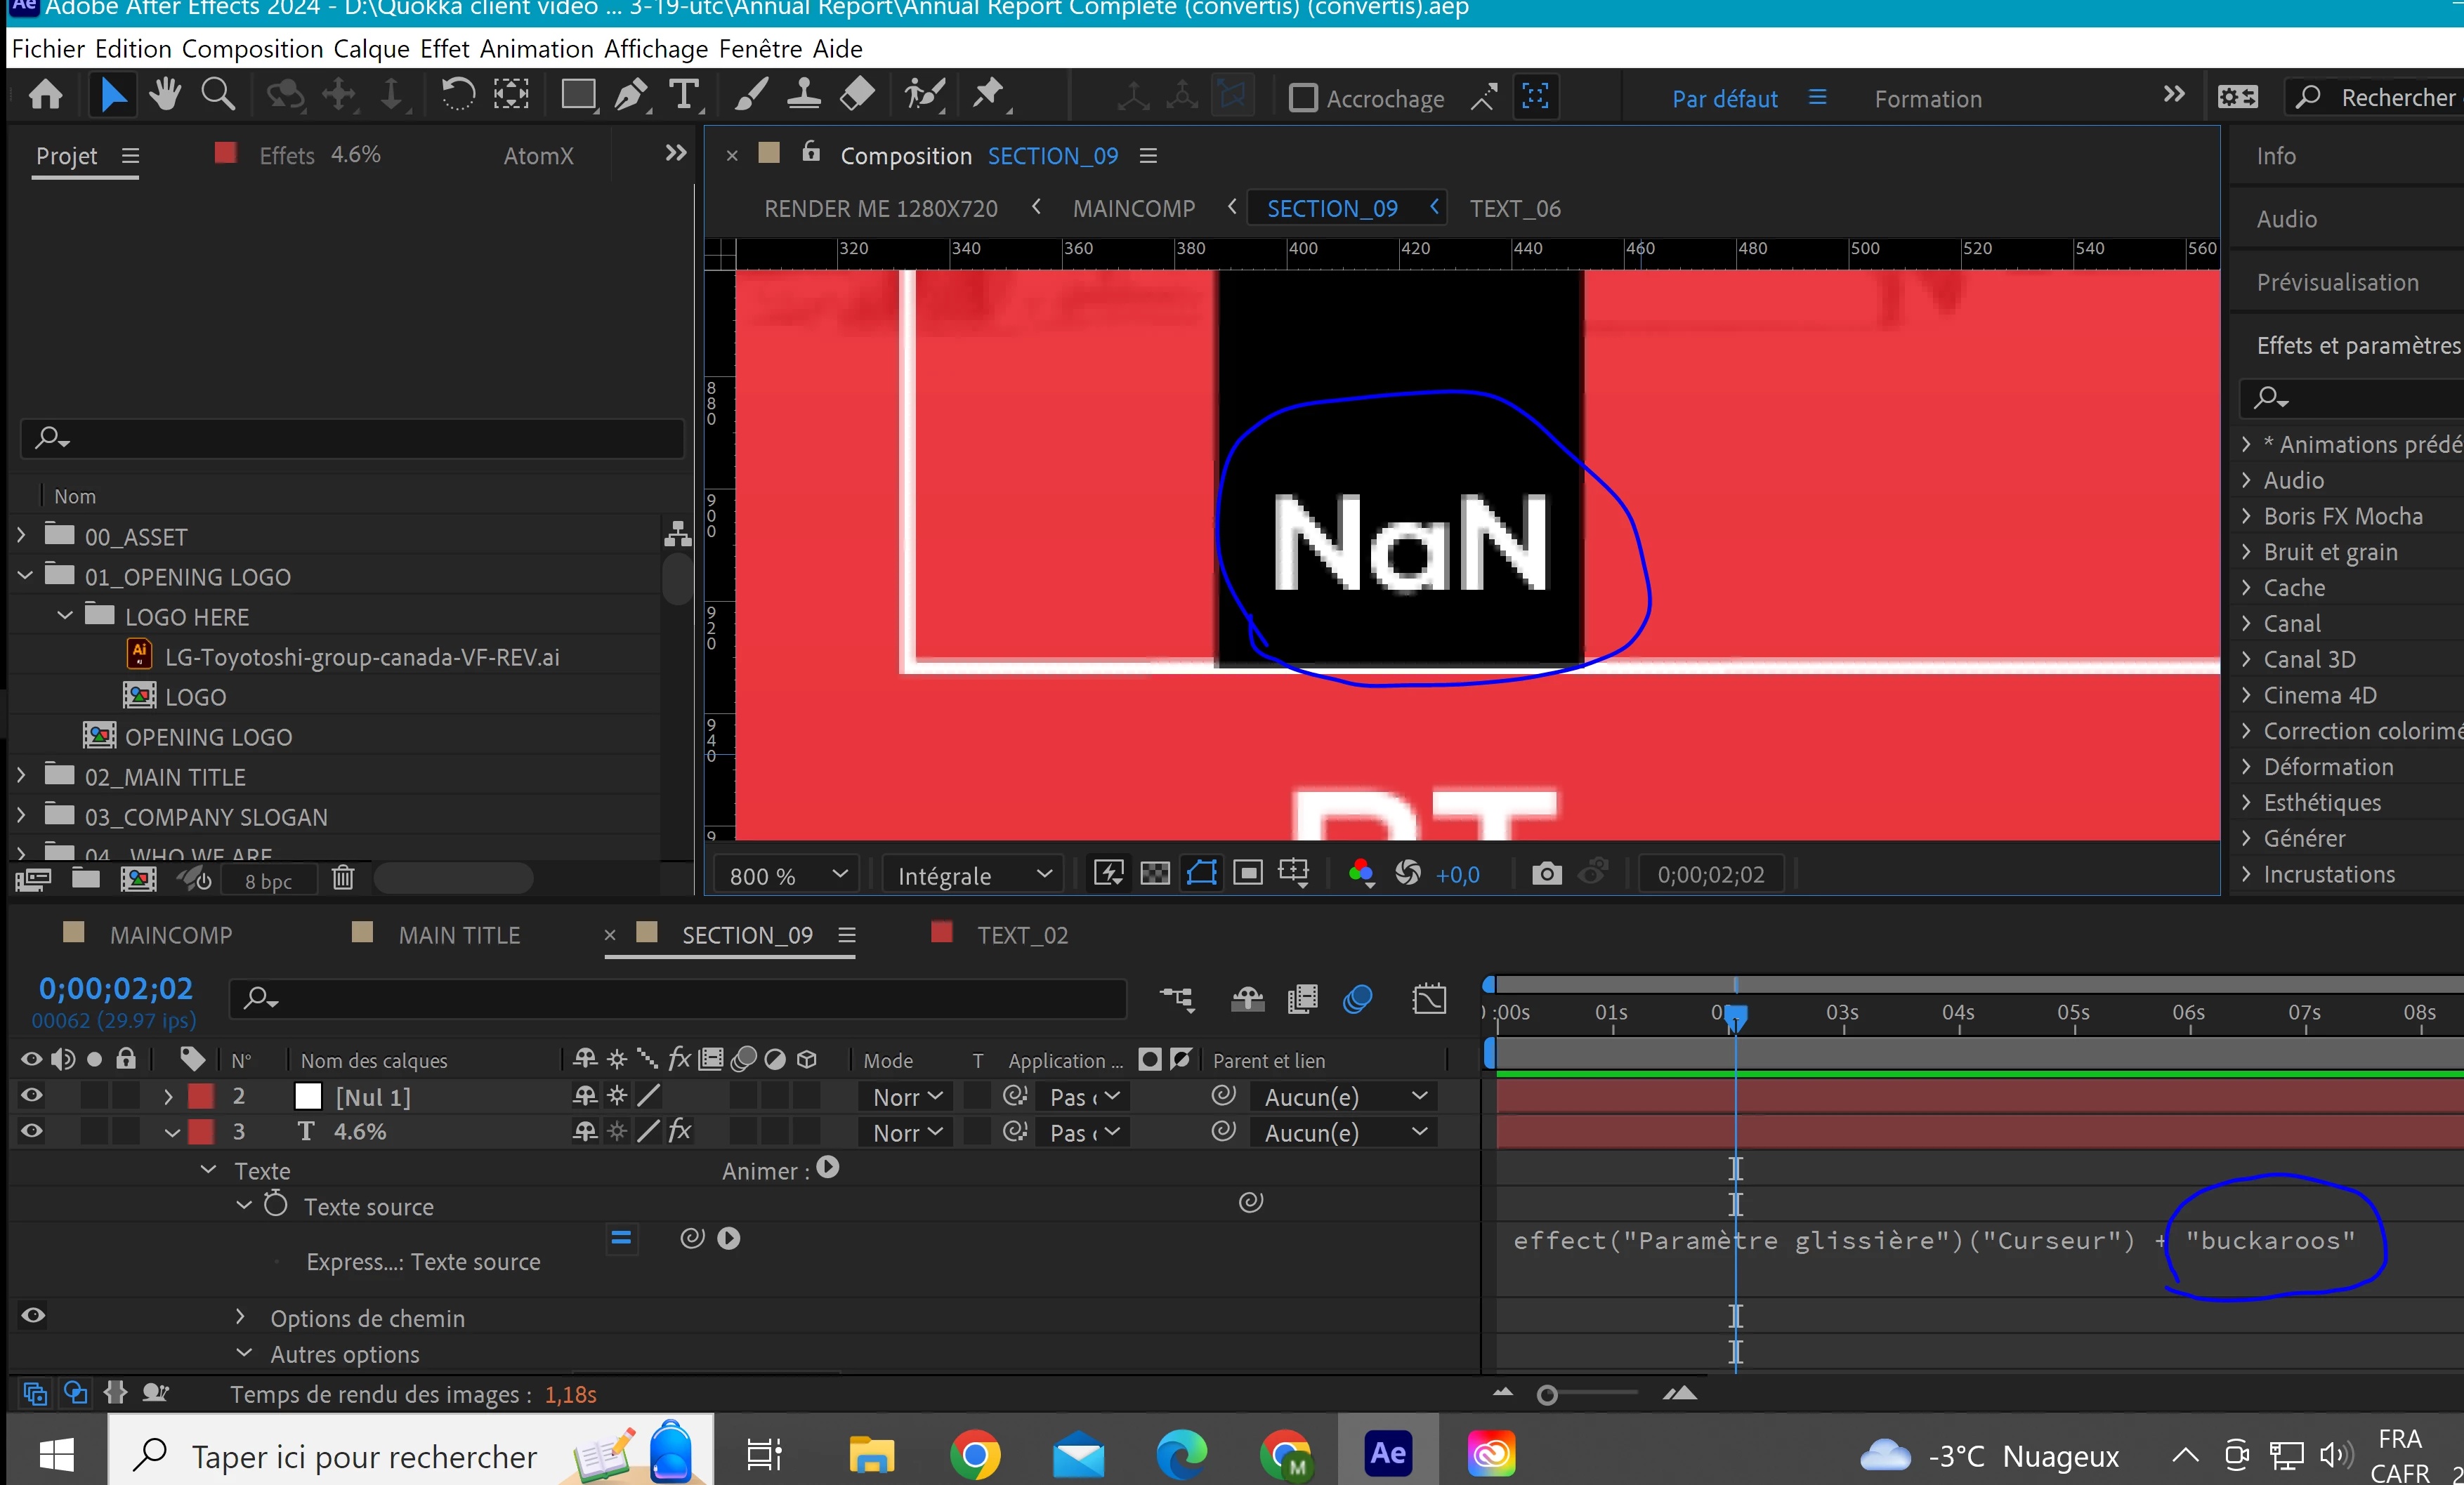Click the timeline zoom slider handle
The image size is (2464, 1485).
pyautogui.click(x=1547, y=1395)
